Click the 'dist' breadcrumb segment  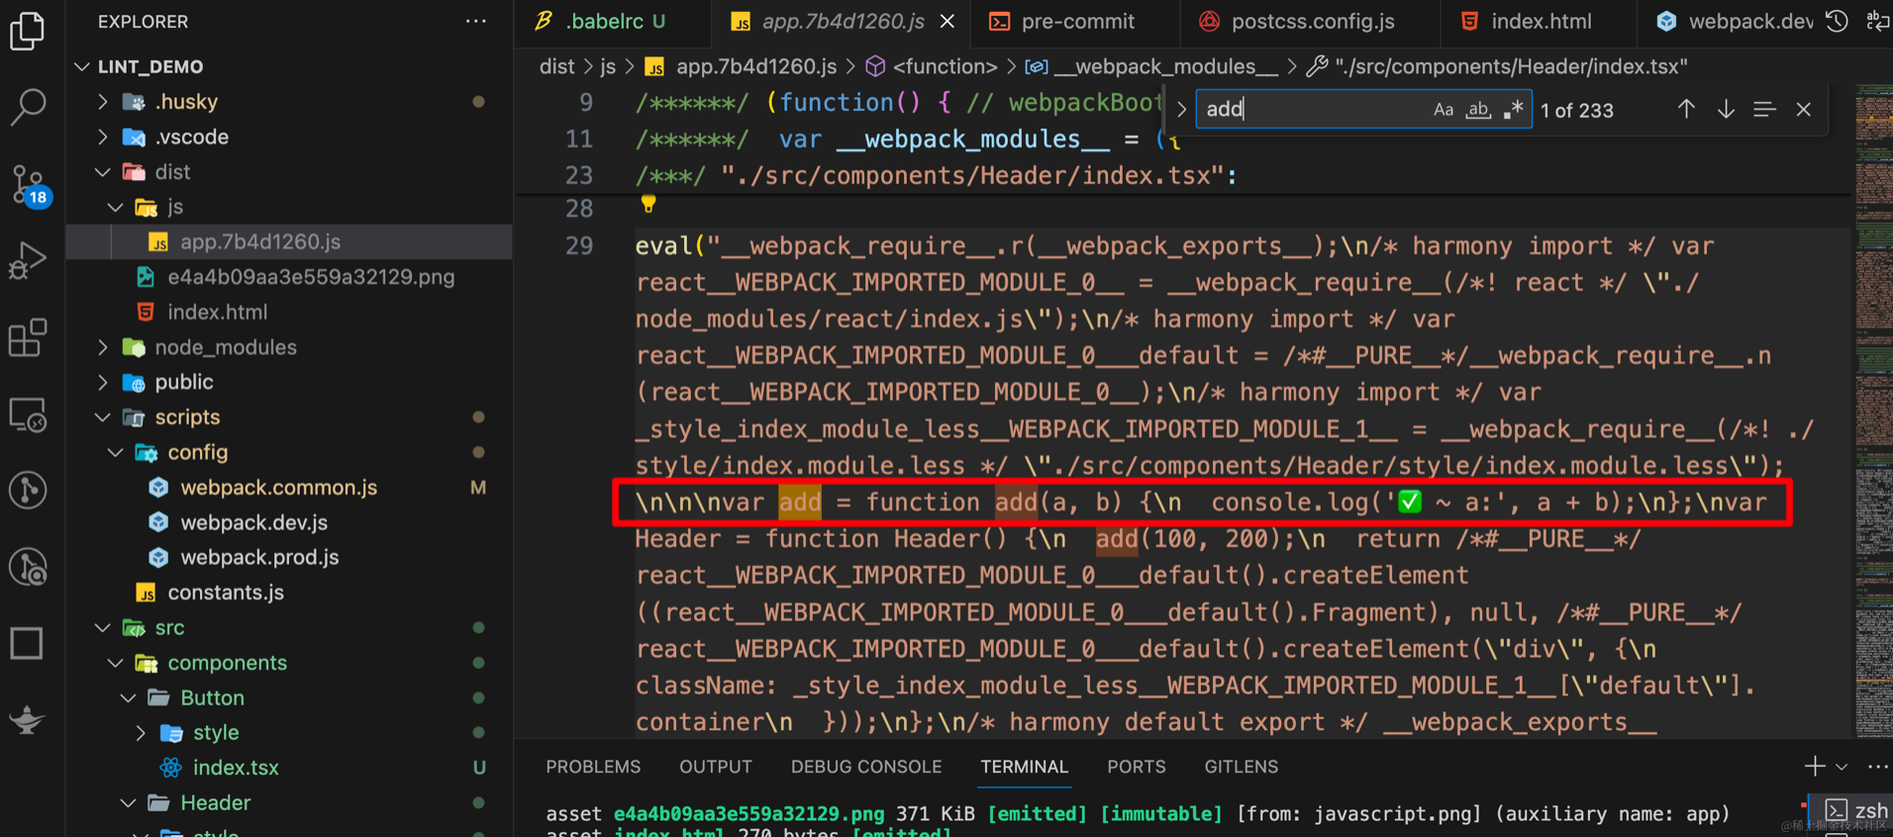[x=556, y=66]
